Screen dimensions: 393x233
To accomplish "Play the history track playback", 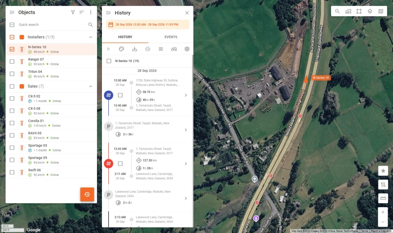I will click(108, 49).
